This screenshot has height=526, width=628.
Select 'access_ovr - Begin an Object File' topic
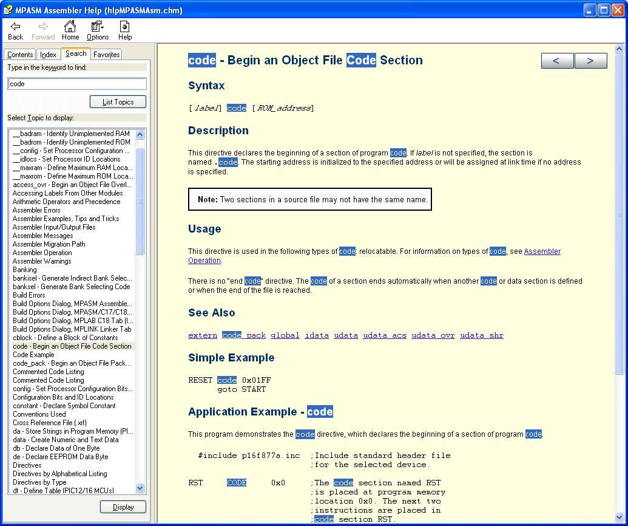tap(72, 185)
